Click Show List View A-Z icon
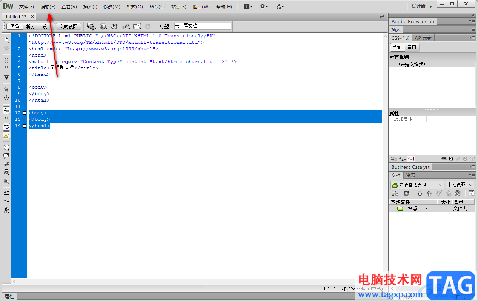The height and width of the screenshot is (302, 478). click(x=403, y=159)
